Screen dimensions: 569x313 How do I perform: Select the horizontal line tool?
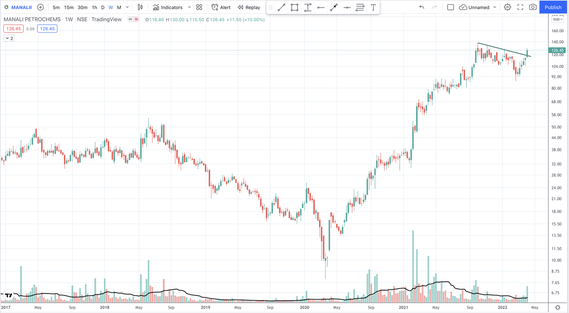(x=347, y=7)
